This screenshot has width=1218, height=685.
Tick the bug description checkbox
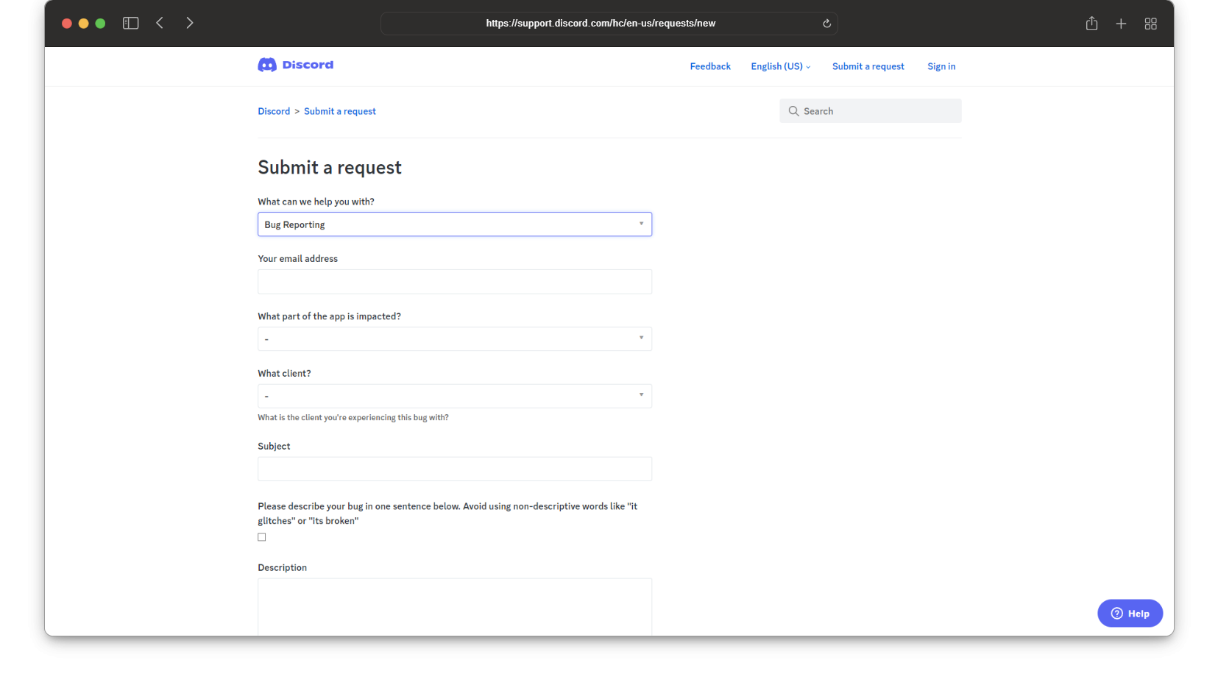(x=262, y=537)
